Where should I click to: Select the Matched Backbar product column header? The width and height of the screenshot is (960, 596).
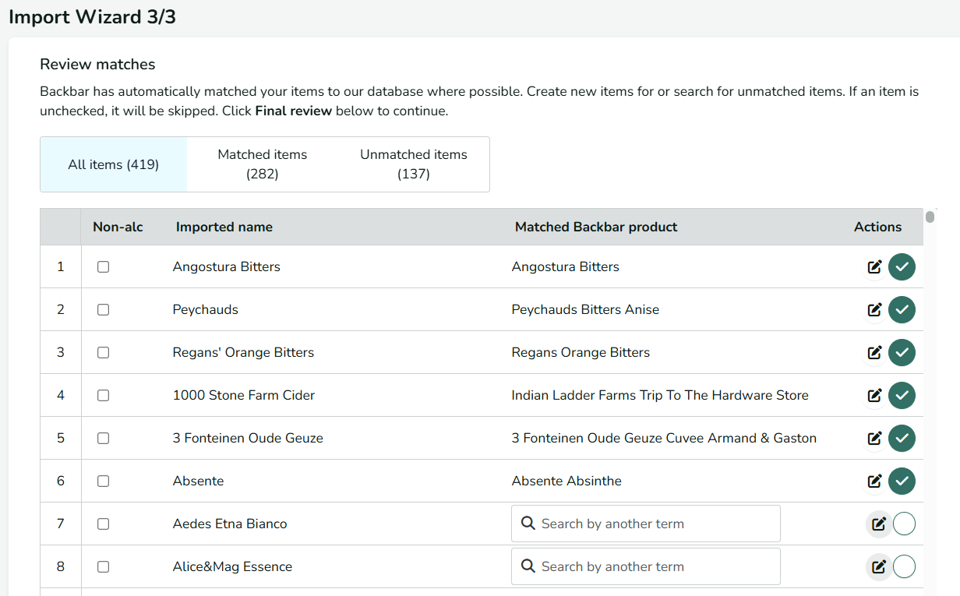[596, 227]
